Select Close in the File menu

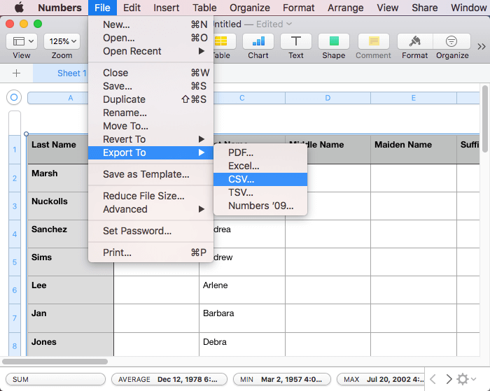pyautogui.click(x=151, y=73)
